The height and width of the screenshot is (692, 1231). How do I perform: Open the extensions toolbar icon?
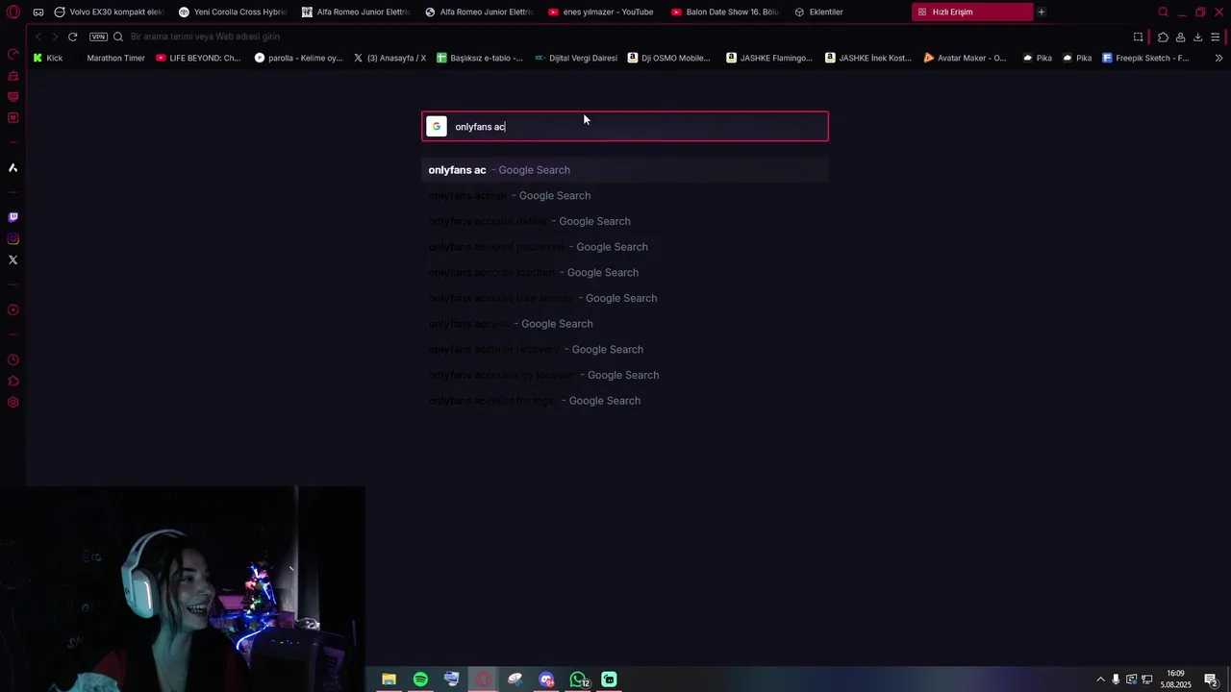pyautogui.click(x=1163, y=37)
